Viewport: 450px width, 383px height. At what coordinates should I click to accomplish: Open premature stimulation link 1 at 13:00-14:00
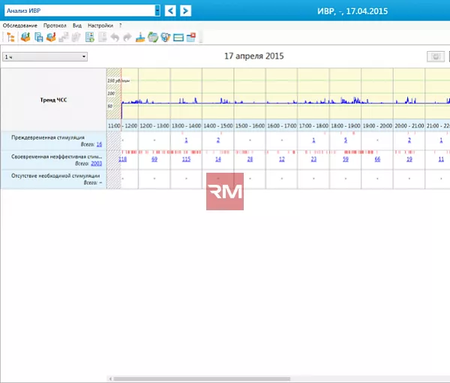coord(186,140)
